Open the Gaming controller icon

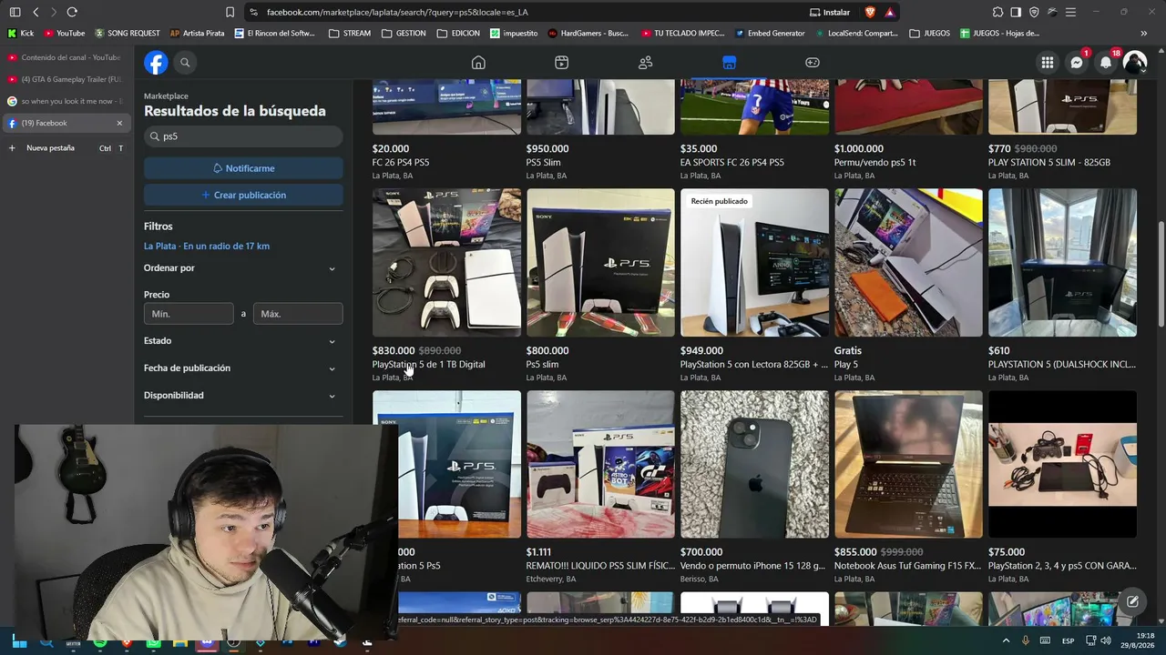coord(813,62)
